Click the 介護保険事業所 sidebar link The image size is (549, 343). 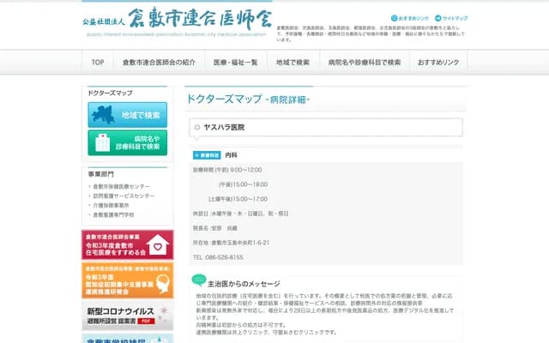[x=111, y=205]
